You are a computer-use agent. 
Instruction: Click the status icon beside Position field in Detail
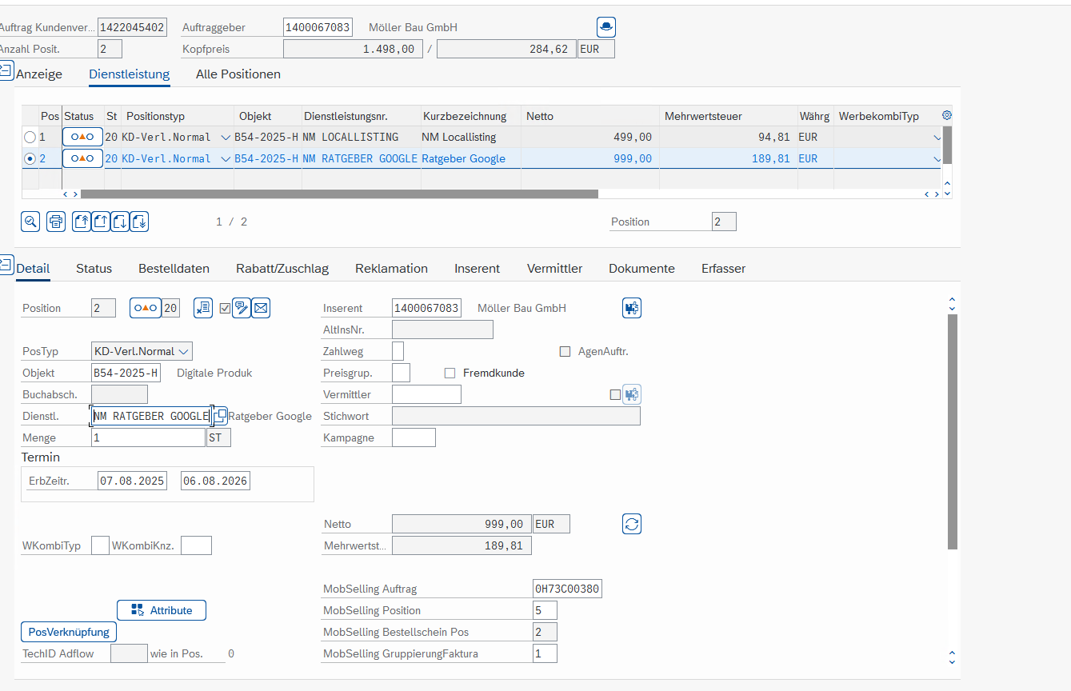145,308
